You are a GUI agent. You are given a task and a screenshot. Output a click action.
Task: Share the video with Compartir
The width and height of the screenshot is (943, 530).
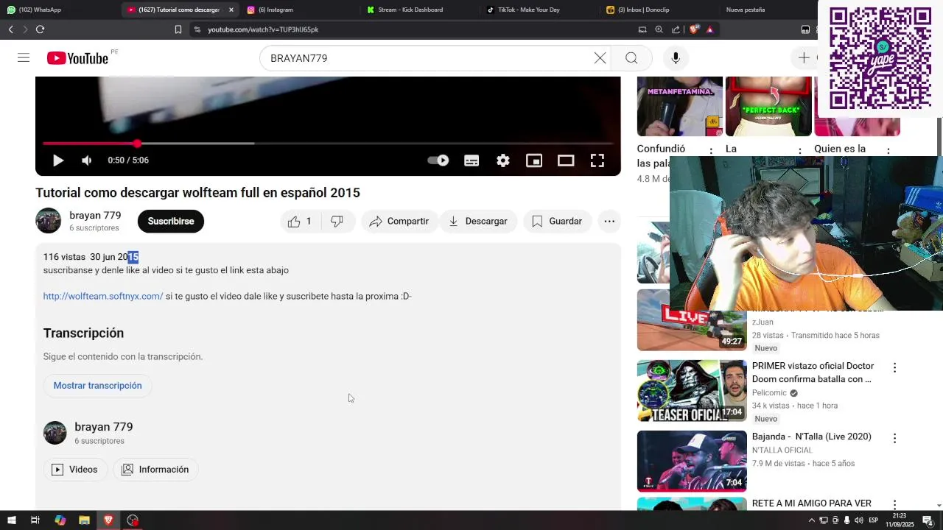click(399, 222)
